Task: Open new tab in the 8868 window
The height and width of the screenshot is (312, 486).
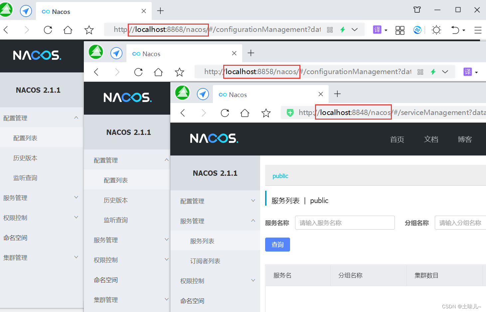Action: (x=160, y=11)
